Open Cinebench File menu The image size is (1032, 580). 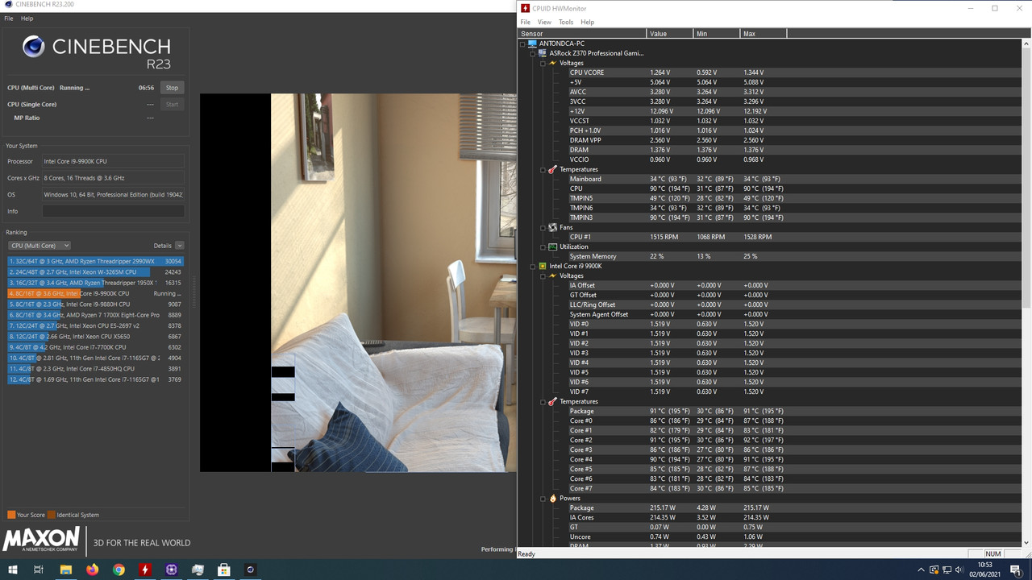coord(9,19)
